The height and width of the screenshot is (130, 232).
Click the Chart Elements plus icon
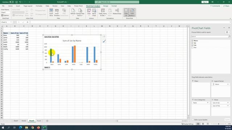pos(104,36)
